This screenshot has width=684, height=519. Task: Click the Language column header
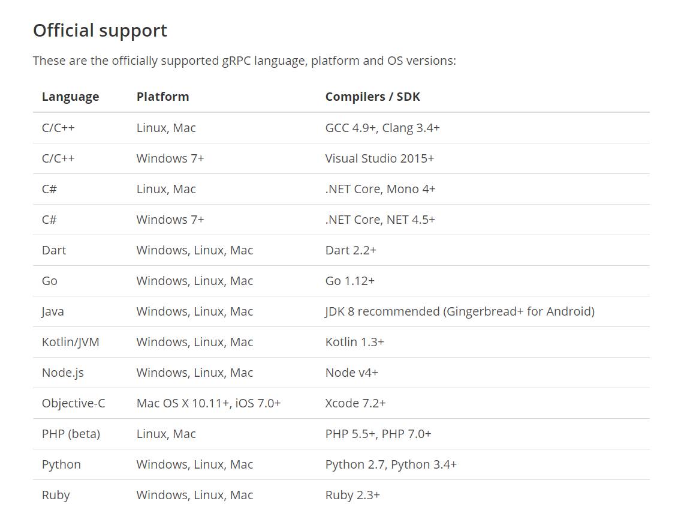click(70, 97)
